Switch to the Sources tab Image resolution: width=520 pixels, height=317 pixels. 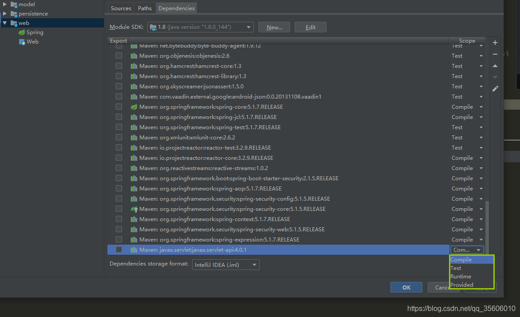(120, 8)
